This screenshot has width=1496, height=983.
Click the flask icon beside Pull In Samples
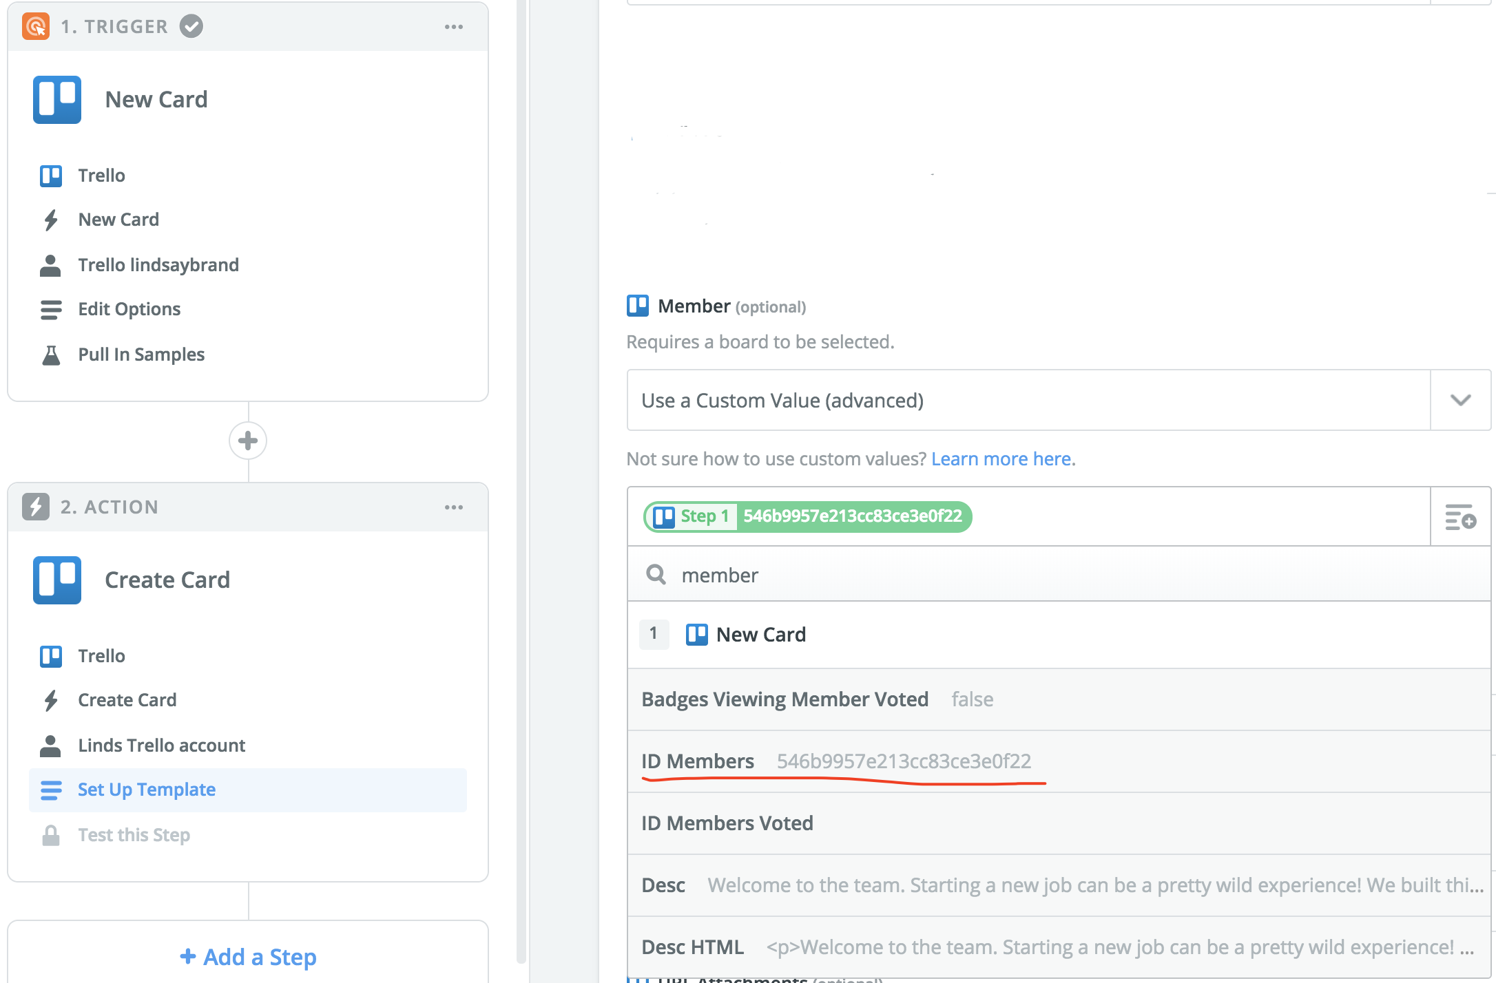51,355
